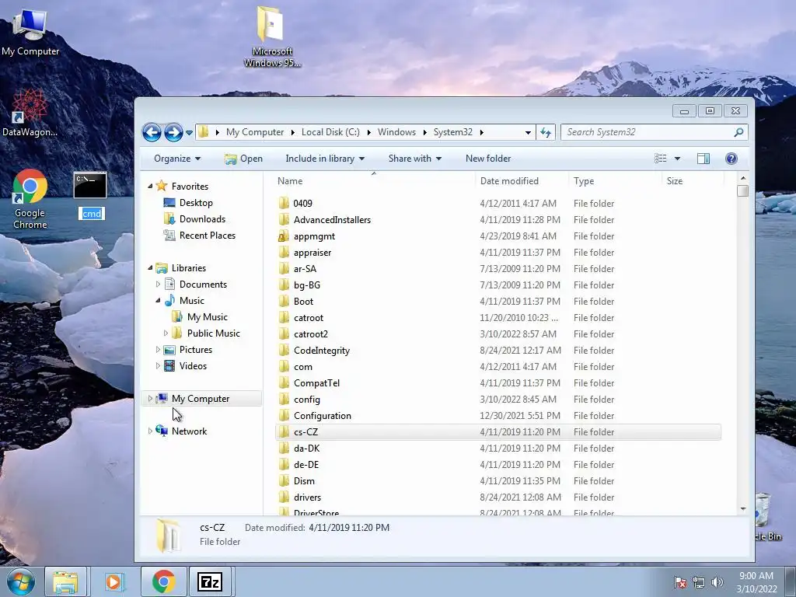796x597 pixels.
Task: Expand the Pictures library
Action: 158,349
